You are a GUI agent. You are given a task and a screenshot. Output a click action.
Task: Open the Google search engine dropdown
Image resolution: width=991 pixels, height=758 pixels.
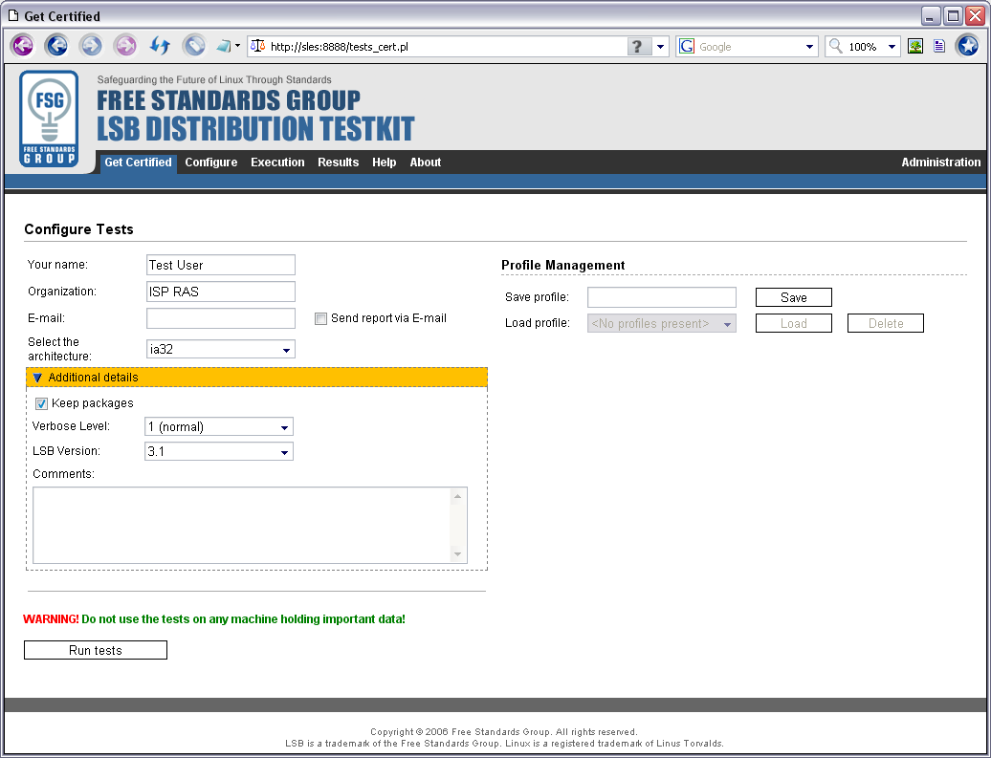(809, 46)
